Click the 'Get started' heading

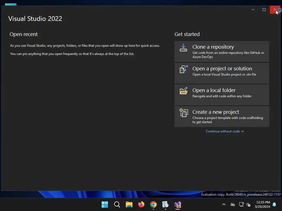[187, 34]
